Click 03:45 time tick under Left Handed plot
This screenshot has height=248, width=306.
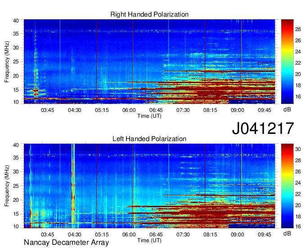(47, 235)
